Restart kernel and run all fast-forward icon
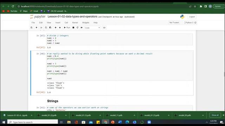 [x=82, y=28]
